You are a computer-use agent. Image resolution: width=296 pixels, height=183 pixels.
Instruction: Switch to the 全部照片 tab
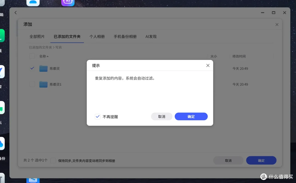(37, 37)
